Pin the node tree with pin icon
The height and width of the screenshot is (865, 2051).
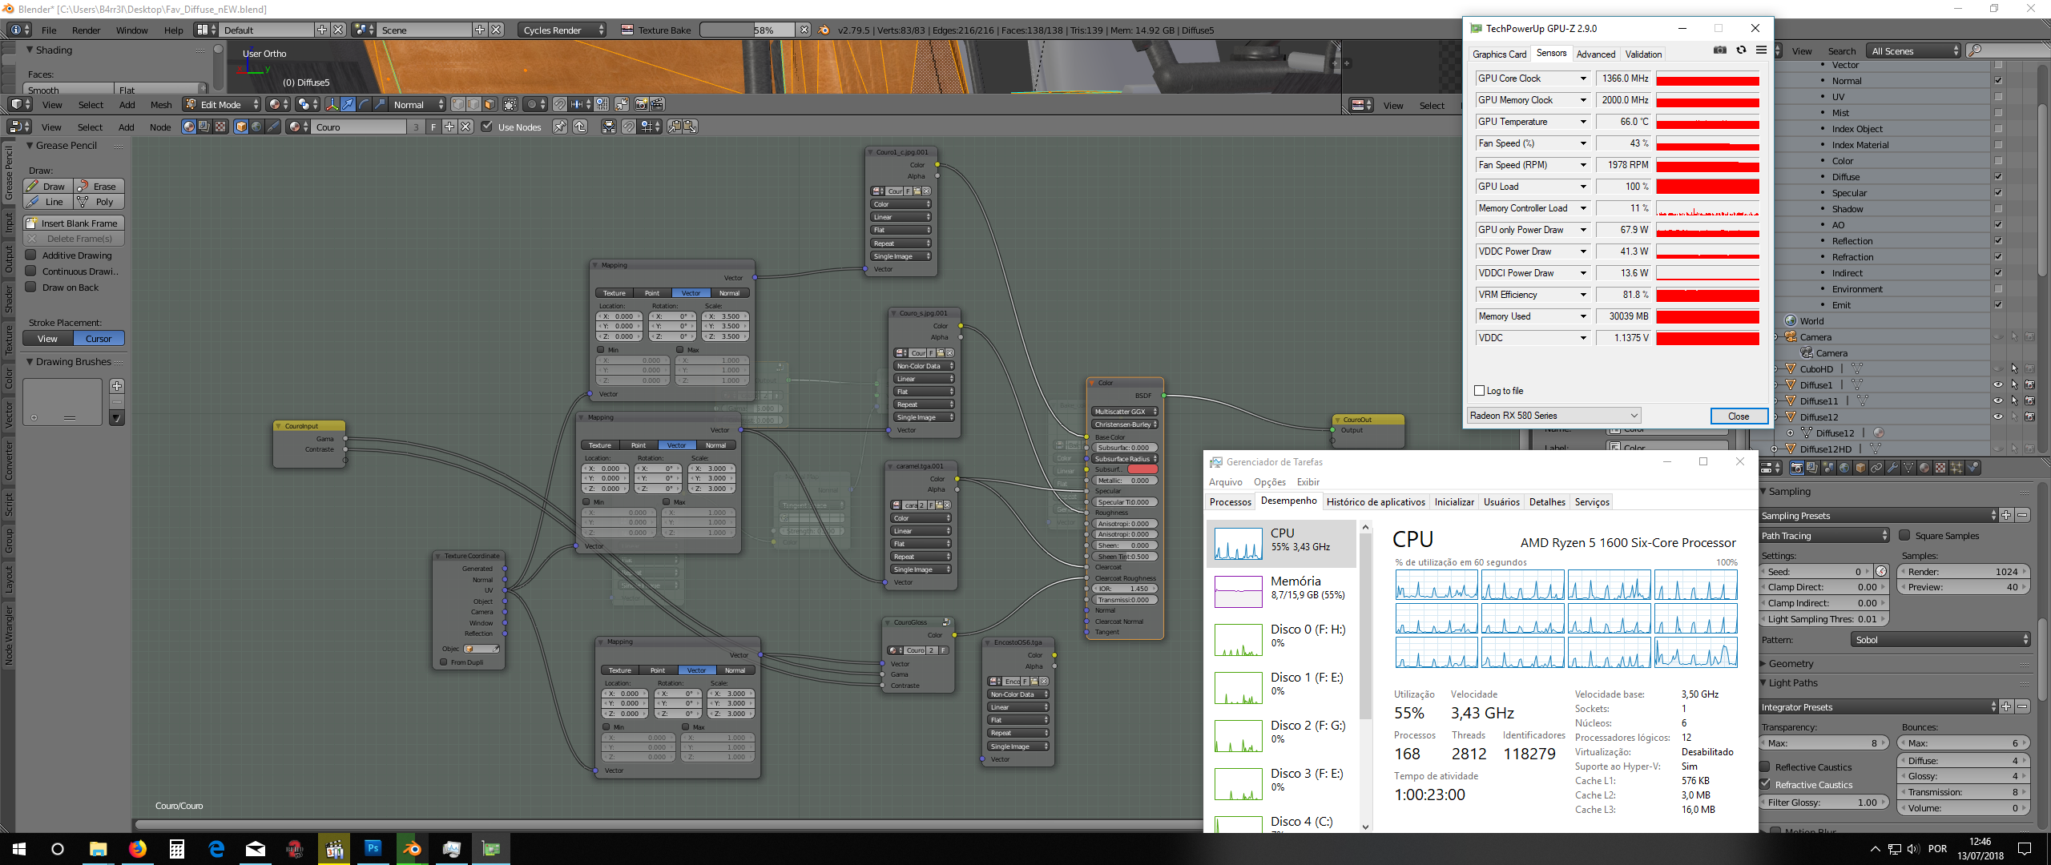[559, 127]
